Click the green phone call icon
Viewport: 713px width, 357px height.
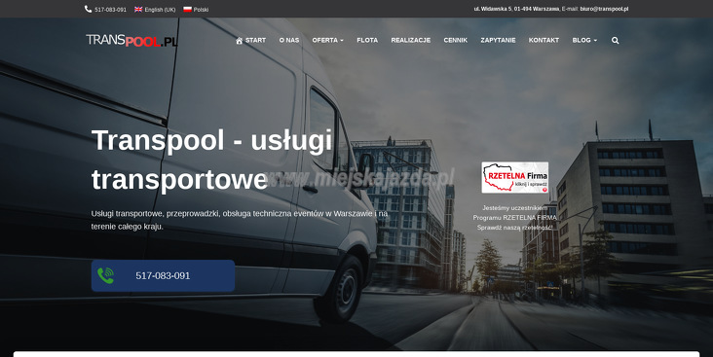pos(105,275)
